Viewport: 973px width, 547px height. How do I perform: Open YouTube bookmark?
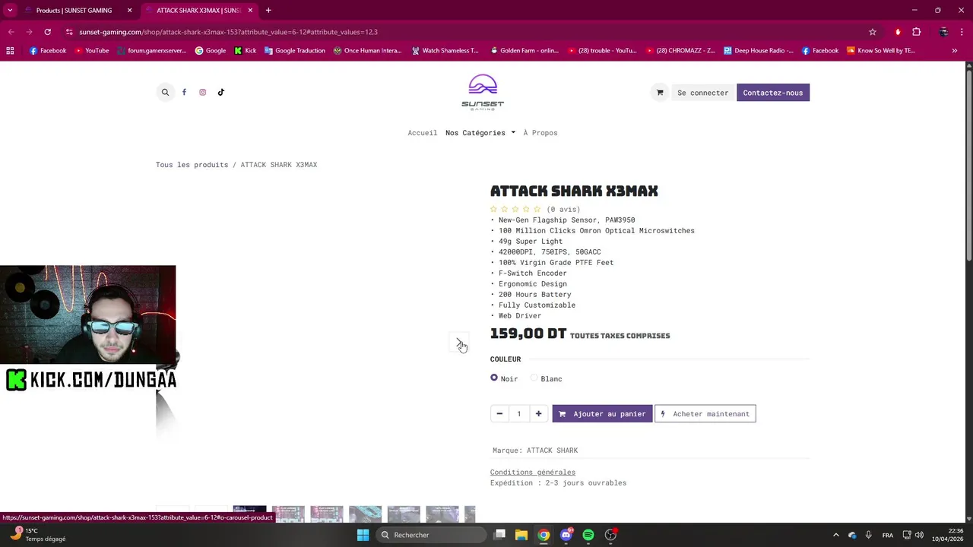pyautogui.click(x=92, y=51)
